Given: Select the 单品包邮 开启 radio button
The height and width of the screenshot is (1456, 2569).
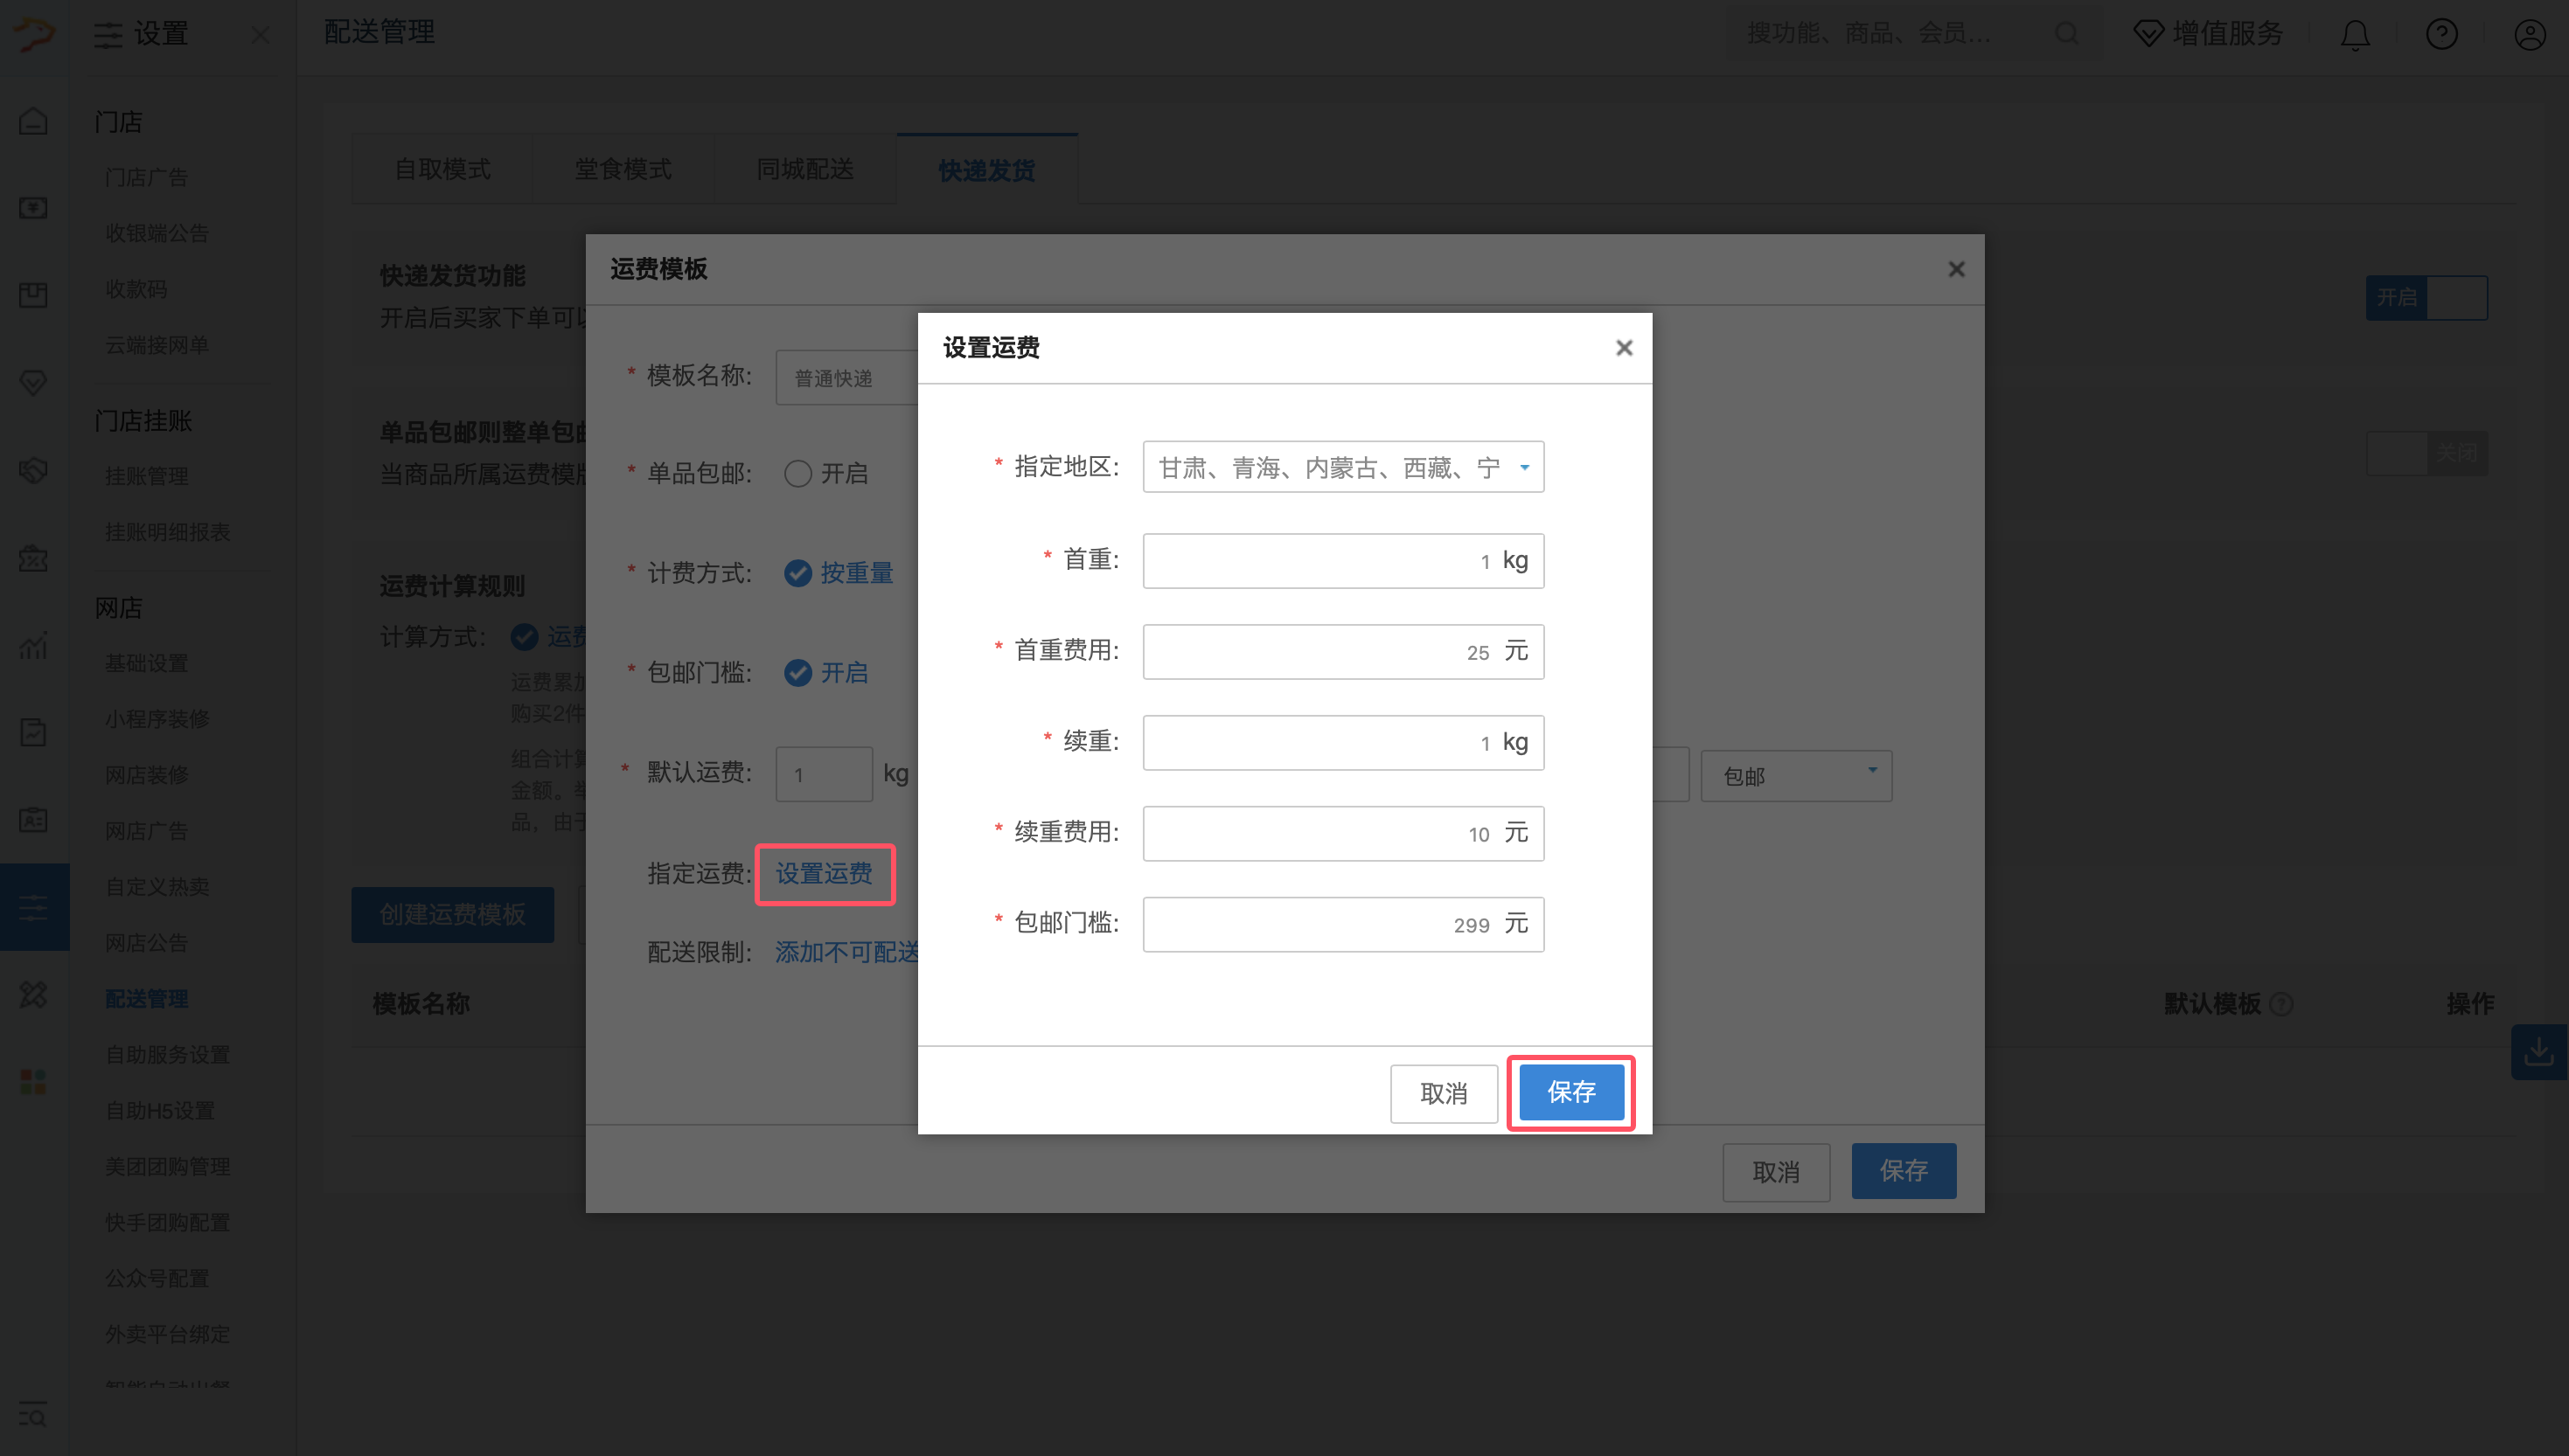Looking at the screenshot, I should (797, 473).
